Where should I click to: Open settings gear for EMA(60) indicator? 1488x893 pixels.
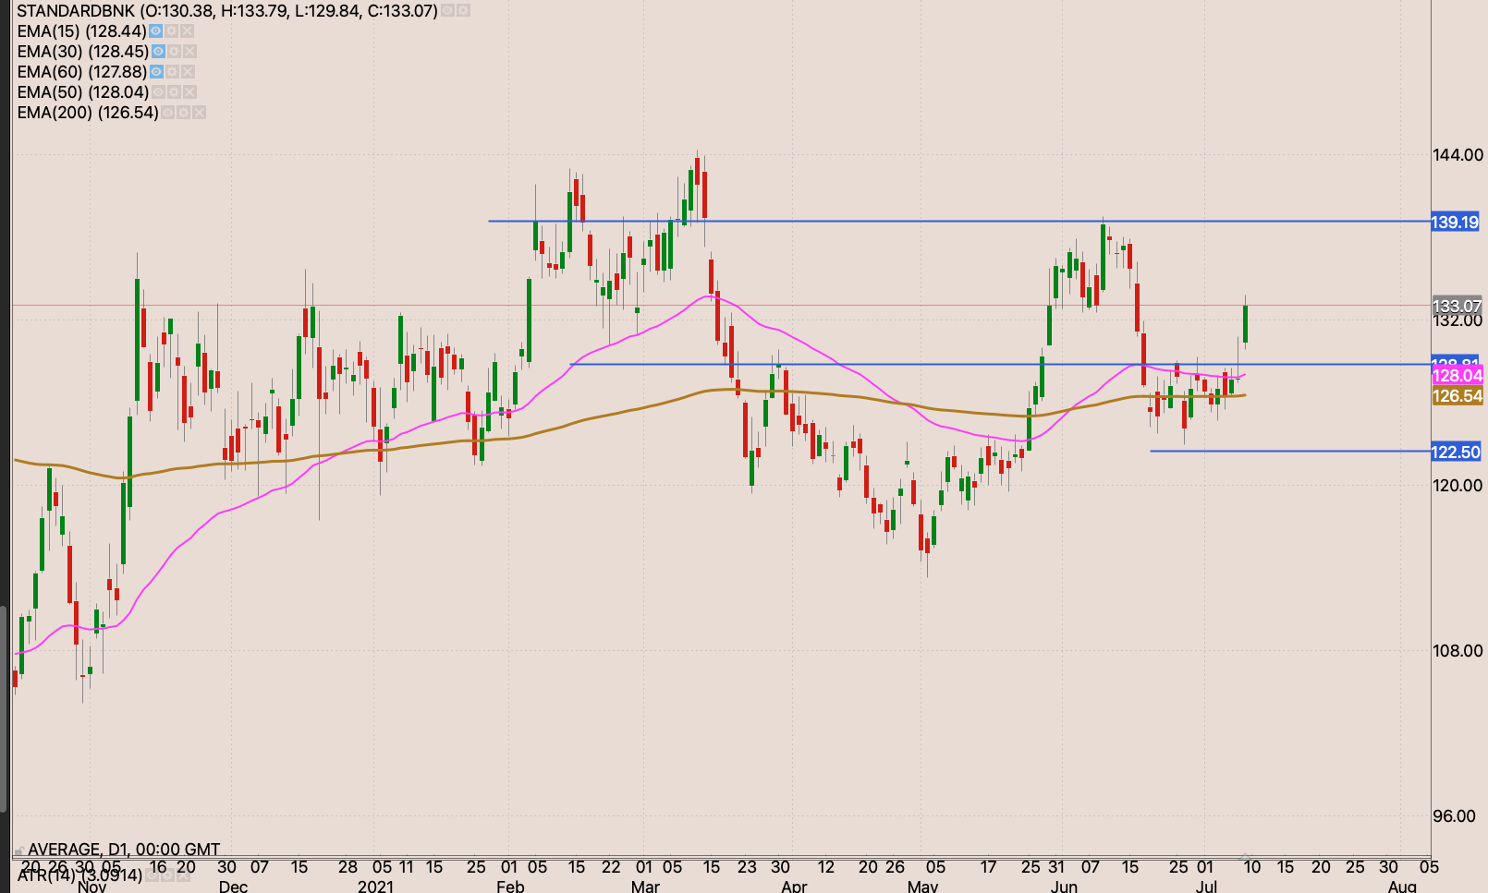tap(173, 72)
